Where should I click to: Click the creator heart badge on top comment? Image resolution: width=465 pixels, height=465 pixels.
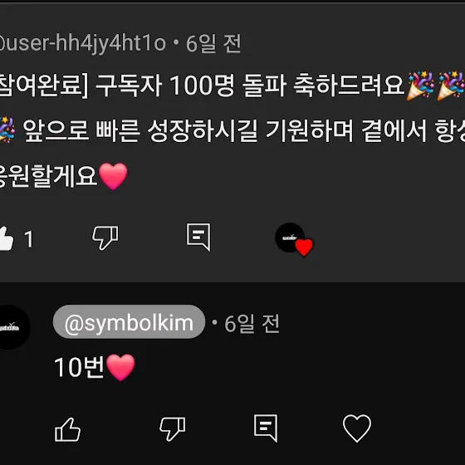[294, 239]
